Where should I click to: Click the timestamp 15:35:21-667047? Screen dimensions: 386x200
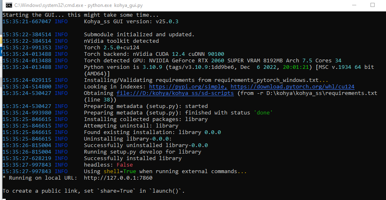click(x=27, y=22)
